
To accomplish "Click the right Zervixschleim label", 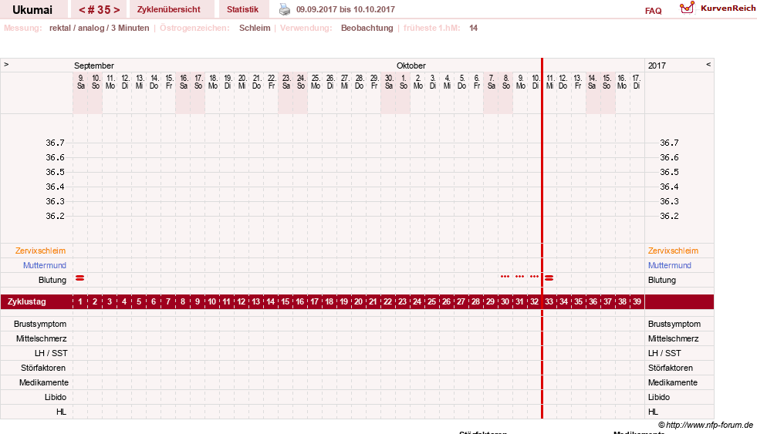I will (x=673, y=251).
